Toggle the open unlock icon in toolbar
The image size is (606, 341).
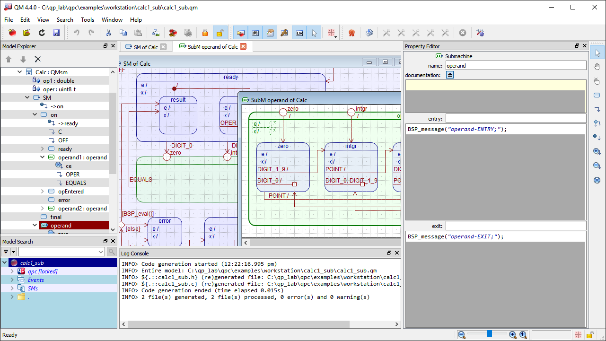[220, 33]
